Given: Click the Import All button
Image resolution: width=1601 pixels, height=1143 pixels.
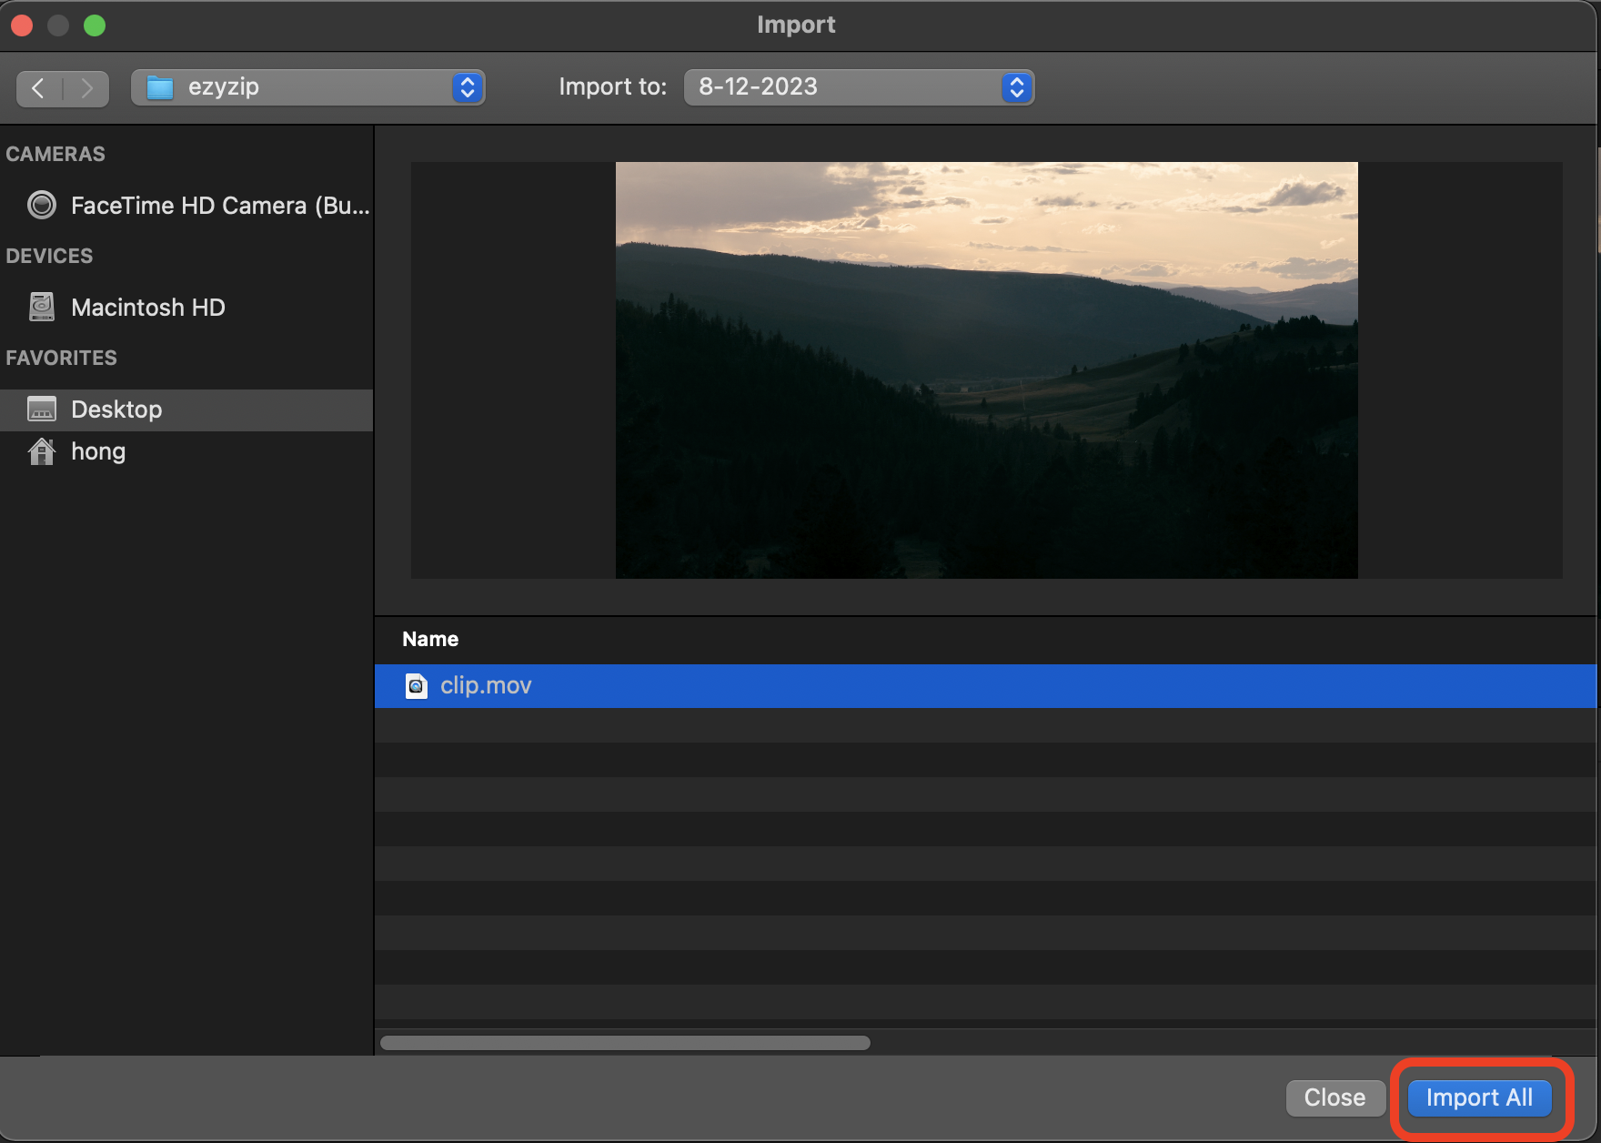Looking at the screenshot, I should [x=1478, y=1098].
